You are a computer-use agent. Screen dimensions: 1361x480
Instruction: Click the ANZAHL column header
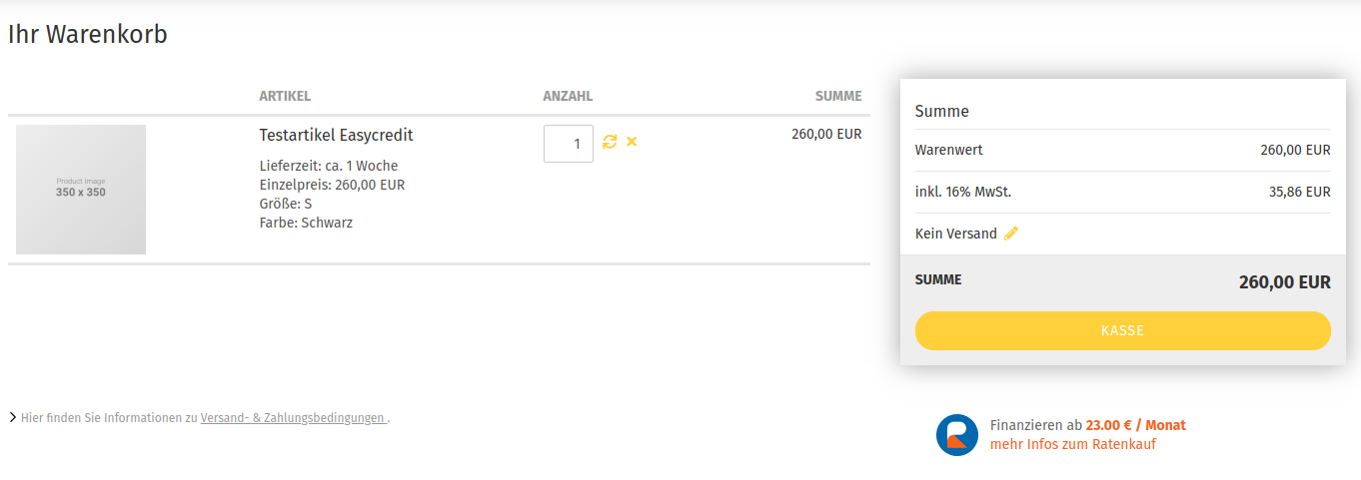click(568, 97)
